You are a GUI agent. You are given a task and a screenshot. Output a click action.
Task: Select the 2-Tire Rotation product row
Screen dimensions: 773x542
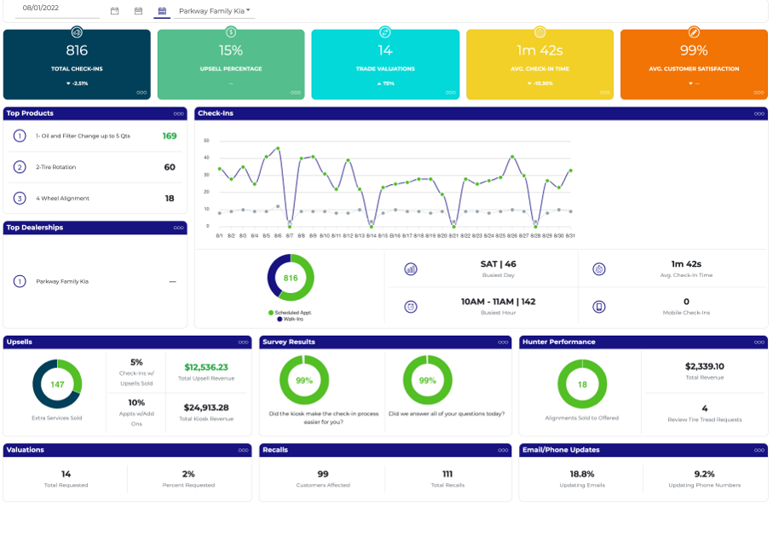[x=95, y=167]
